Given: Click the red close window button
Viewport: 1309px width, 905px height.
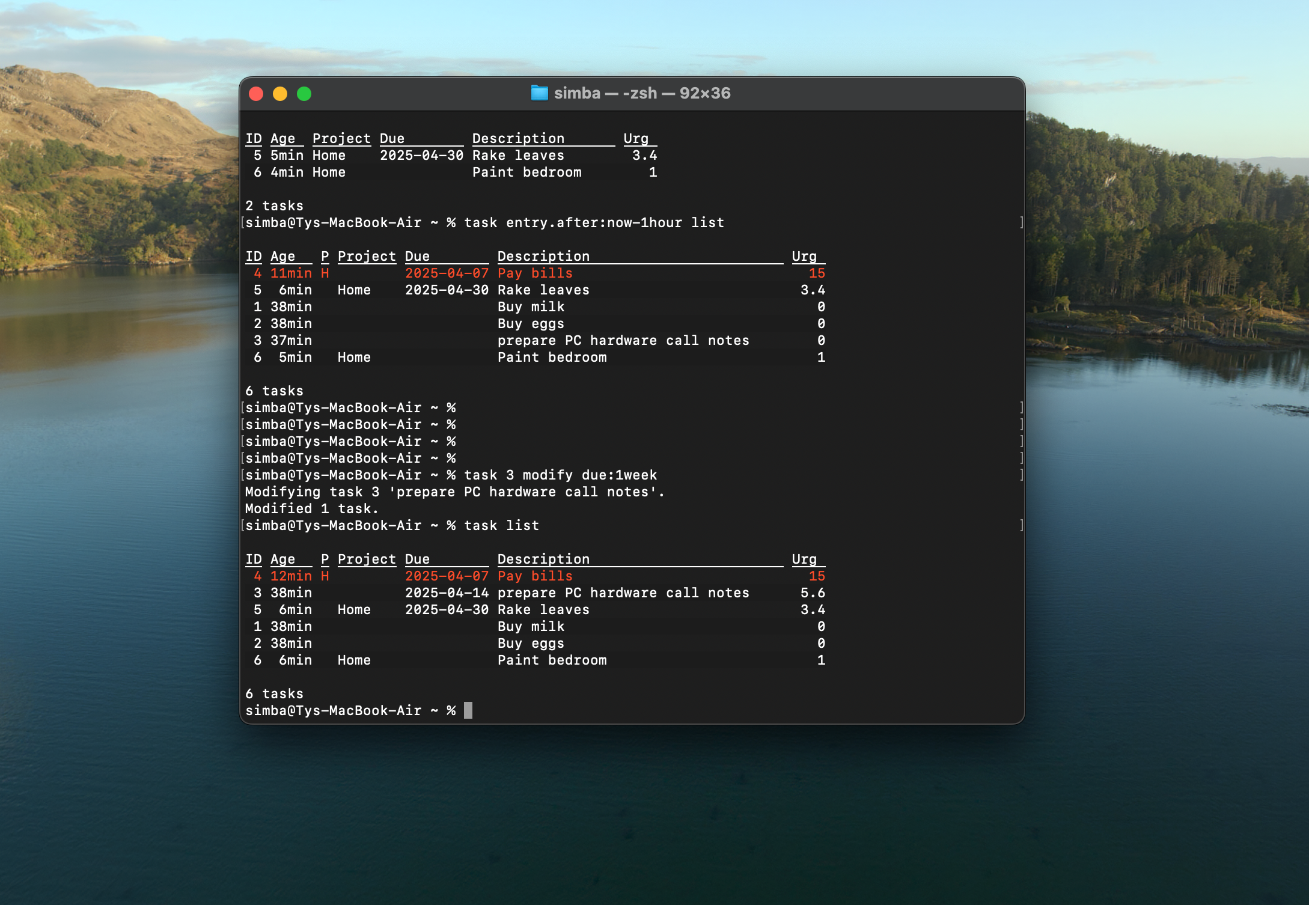Looking at the screenshot, I should (256, 94).
